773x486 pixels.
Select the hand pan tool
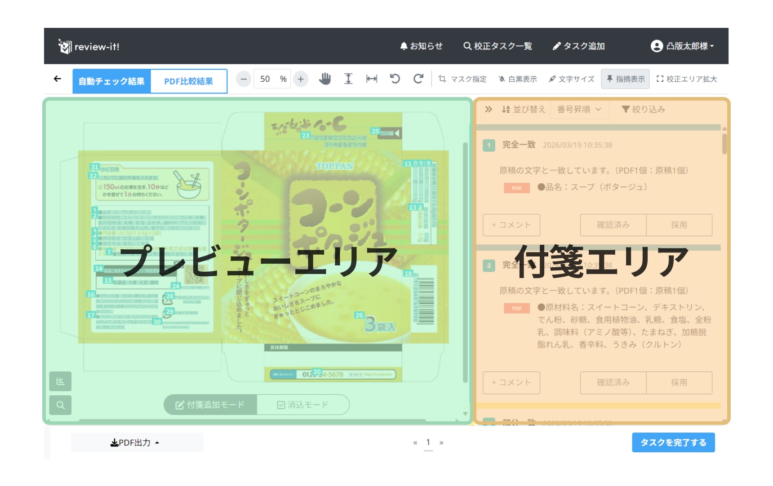324,79
